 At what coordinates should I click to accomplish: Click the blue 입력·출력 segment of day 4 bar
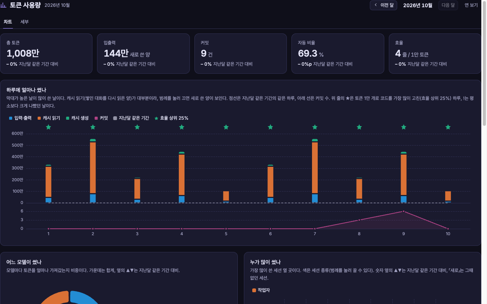(x=181, y=199)
